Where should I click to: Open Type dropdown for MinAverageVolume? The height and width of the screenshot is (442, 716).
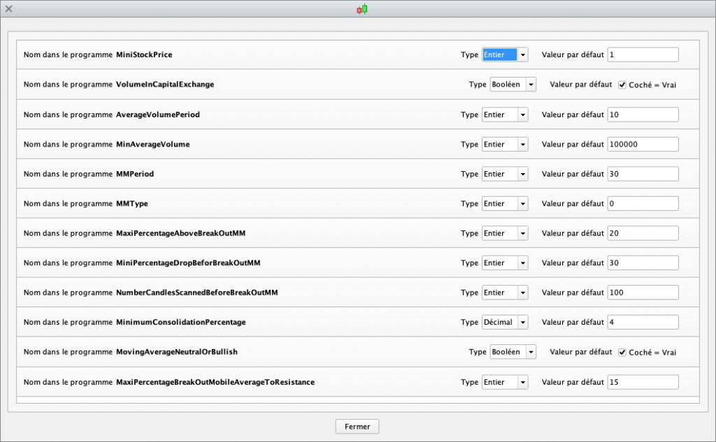505,144
